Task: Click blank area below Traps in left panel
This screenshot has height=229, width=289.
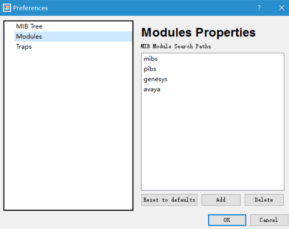Action: click(x=68, y=130)
